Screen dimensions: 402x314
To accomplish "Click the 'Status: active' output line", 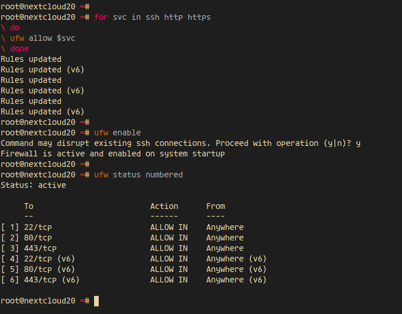I will pos(33,185).
